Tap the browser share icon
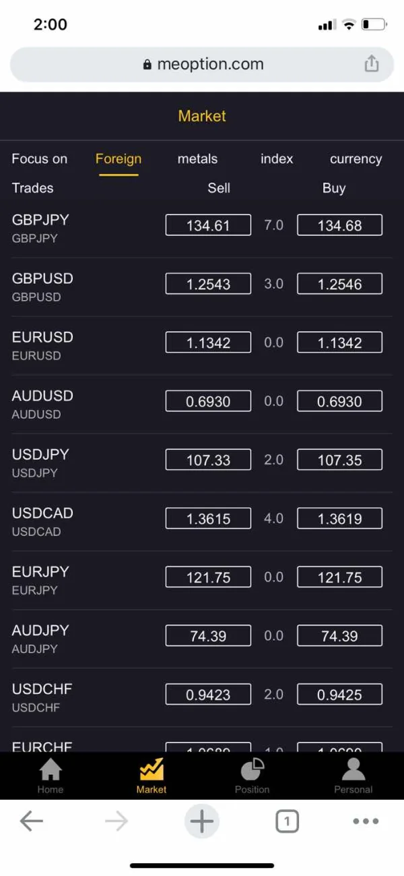Image resolution: width=404 pixels, height=876 pixels. tap(372, 64)
